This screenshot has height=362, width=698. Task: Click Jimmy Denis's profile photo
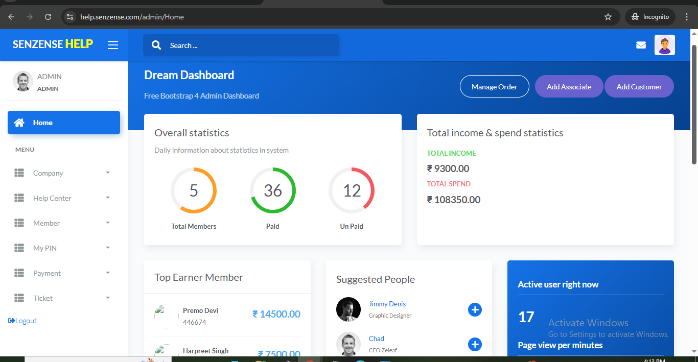(348, 309)
